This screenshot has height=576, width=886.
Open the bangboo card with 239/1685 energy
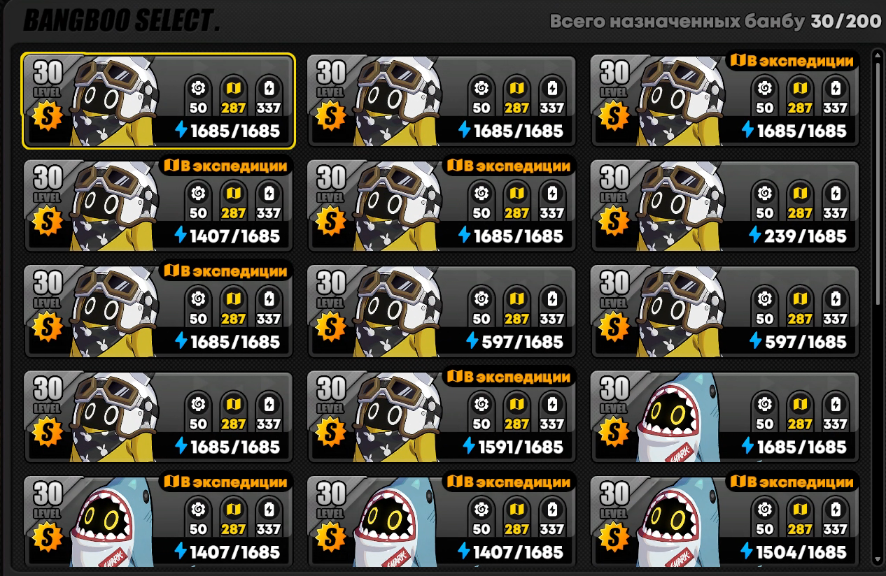(x=725, y=206)
